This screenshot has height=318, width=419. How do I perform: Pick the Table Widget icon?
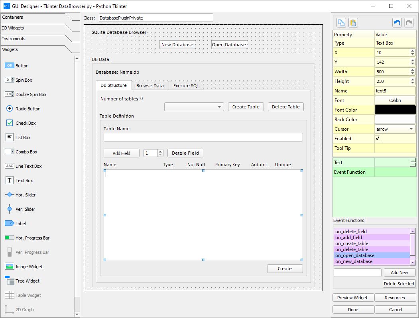click(9, 295)
